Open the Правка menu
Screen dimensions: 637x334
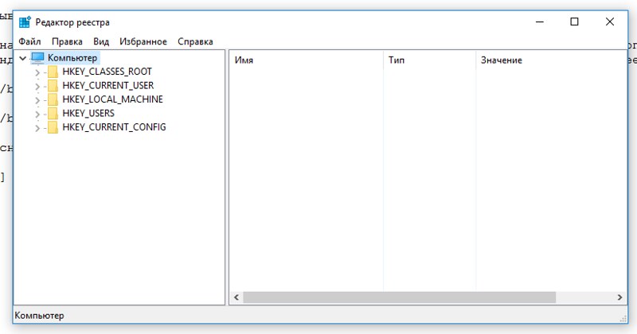[x=67, y=41]
